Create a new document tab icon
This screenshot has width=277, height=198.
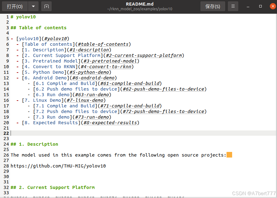click(x=46, y=7)
